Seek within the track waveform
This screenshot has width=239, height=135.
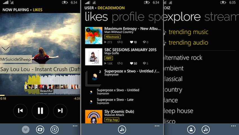tap(52, 84)
